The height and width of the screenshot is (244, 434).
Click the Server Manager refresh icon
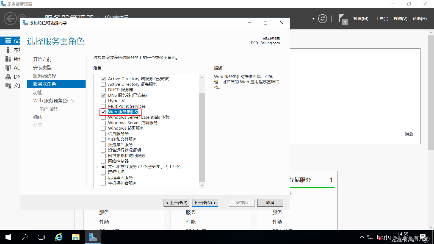tap(322, 18)
